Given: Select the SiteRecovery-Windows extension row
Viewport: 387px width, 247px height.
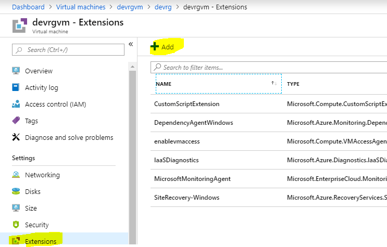Looking at the screenshot, I should point(186,197).
